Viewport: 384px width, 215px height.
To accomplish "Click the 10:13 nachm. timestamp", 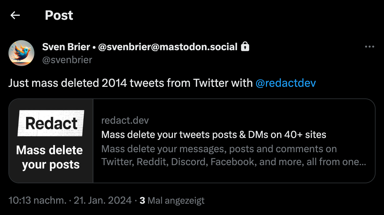I will 37,200.
